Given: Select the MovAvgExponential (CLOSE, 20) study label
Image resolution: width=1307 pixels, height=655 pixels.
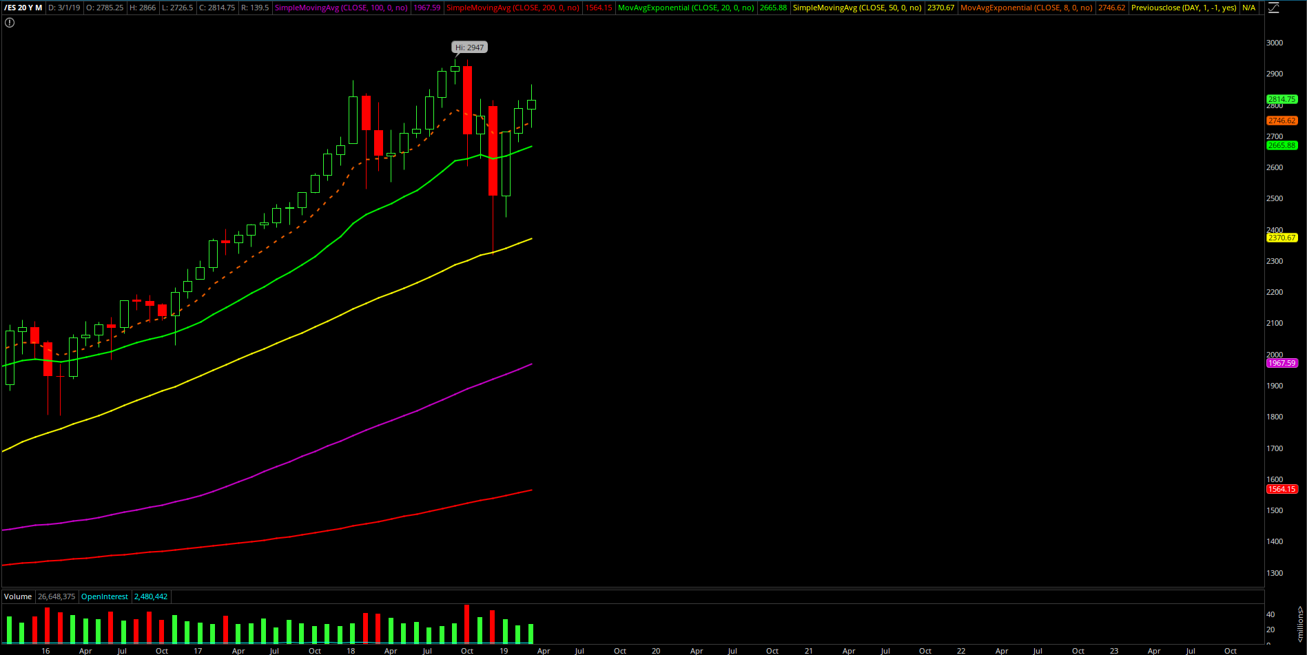Looking at the screenshot, I should click(686, 8).
